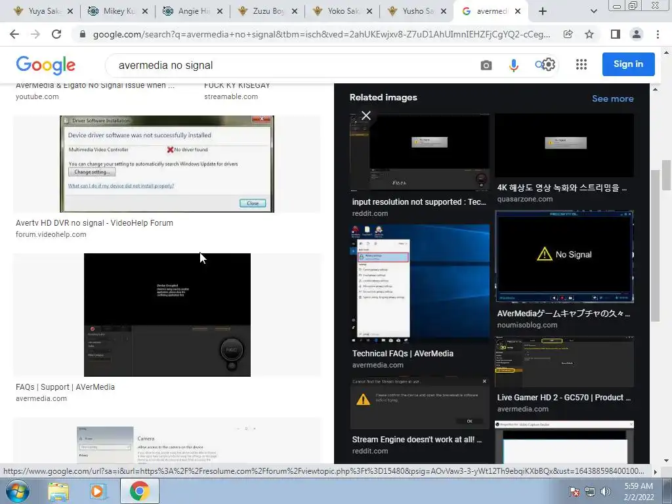This screenshot has height=504, width=672.
Task: Open Chrome three-dot menu
Action: (658, 34)
